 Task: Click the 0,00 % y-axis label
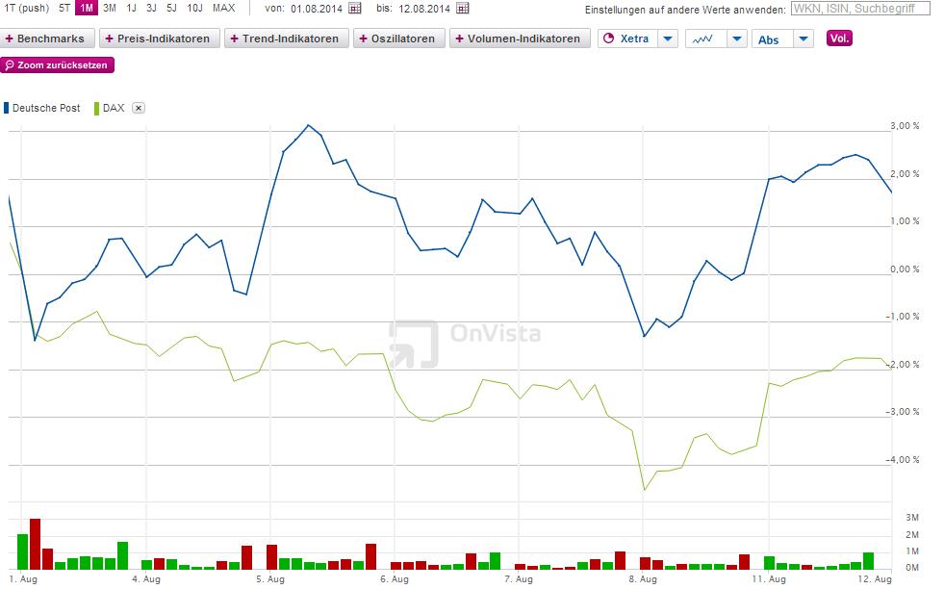coord(905,269)
